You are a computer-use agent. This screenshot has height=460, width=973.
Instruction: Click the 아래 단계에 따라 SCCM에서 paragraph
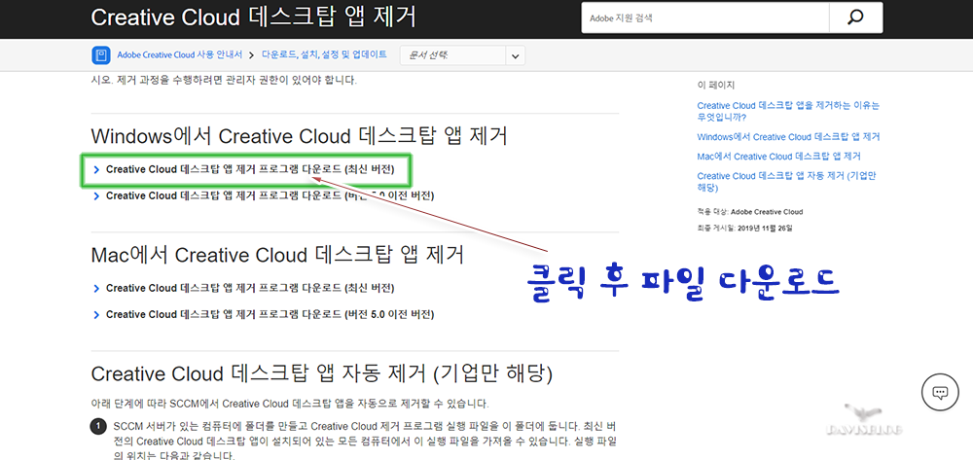[x=290, y=405]
